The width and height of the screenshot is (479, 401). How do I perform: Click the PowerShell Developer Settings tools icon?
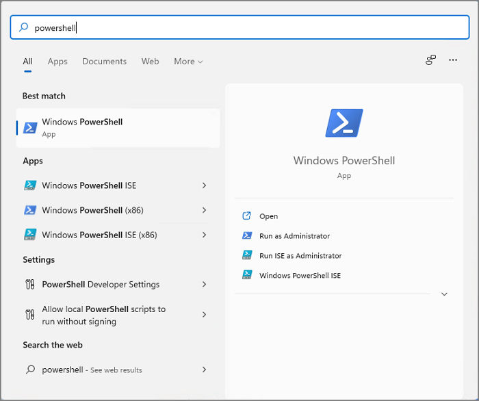30,284
